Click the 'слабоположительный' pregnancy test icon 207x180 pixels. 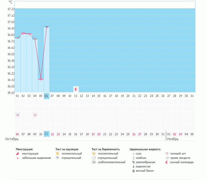tap(94, 162)
